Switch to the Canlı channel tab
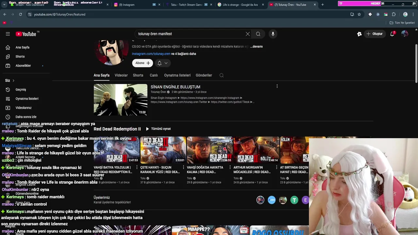Image resolution: width=418 pixels, height=235 pixels. coord(154,75)
